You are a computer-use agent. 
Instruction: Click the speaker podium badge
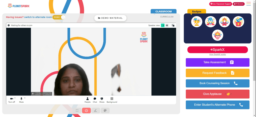point(239,22)
